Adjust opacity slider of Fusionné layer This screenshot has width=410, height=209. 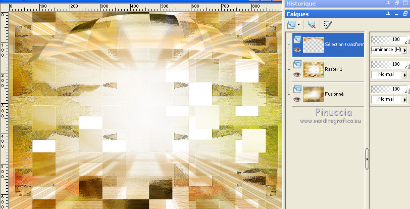tap(389, 89)
